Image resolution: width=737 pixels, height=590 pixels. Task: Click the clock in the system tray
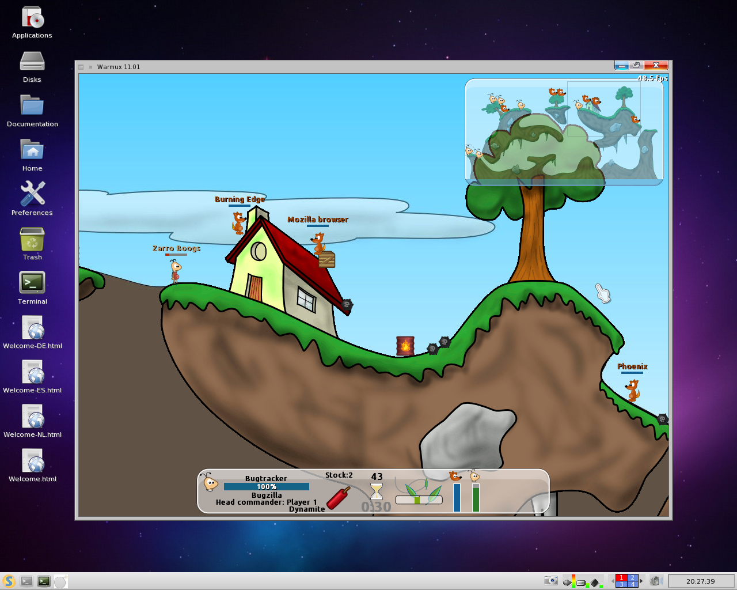point(700,581)
